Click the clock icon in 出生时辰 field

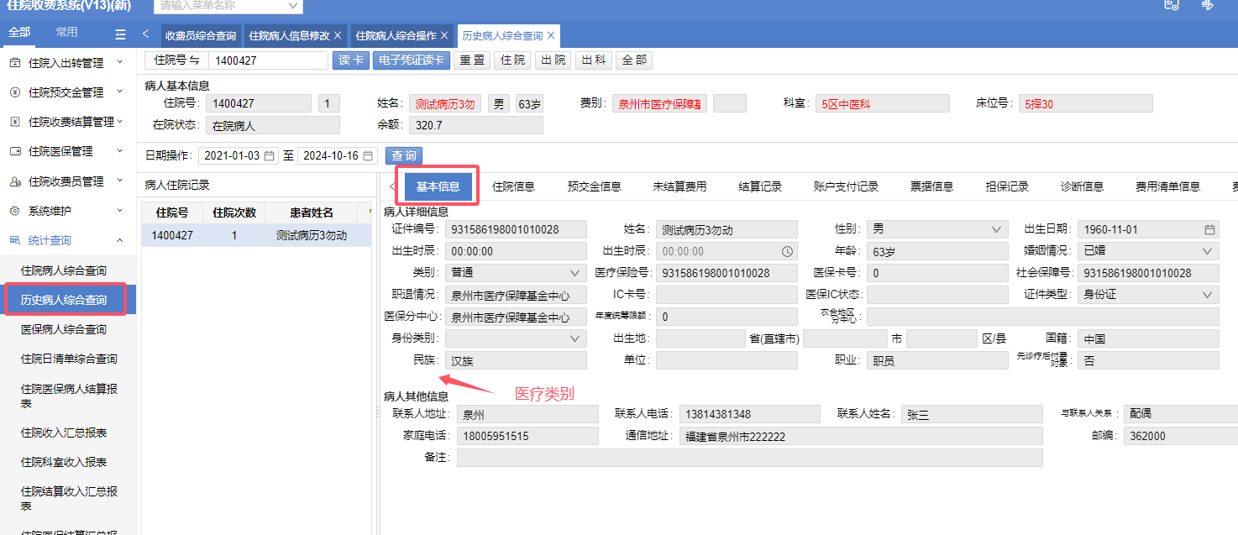(x=788, y=251)
